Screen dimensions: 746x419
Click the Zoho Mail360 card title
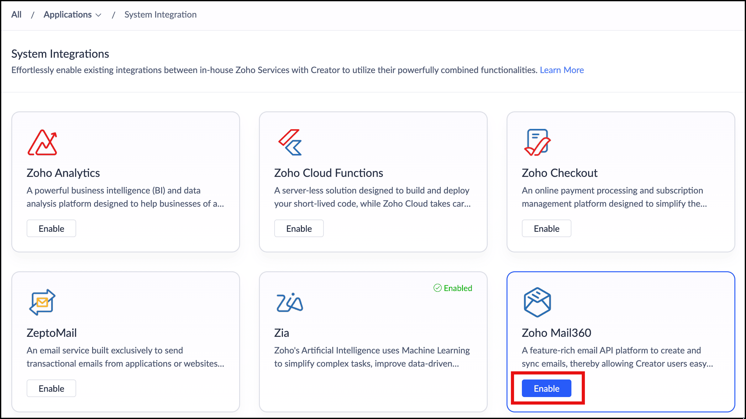coord(556,333)
